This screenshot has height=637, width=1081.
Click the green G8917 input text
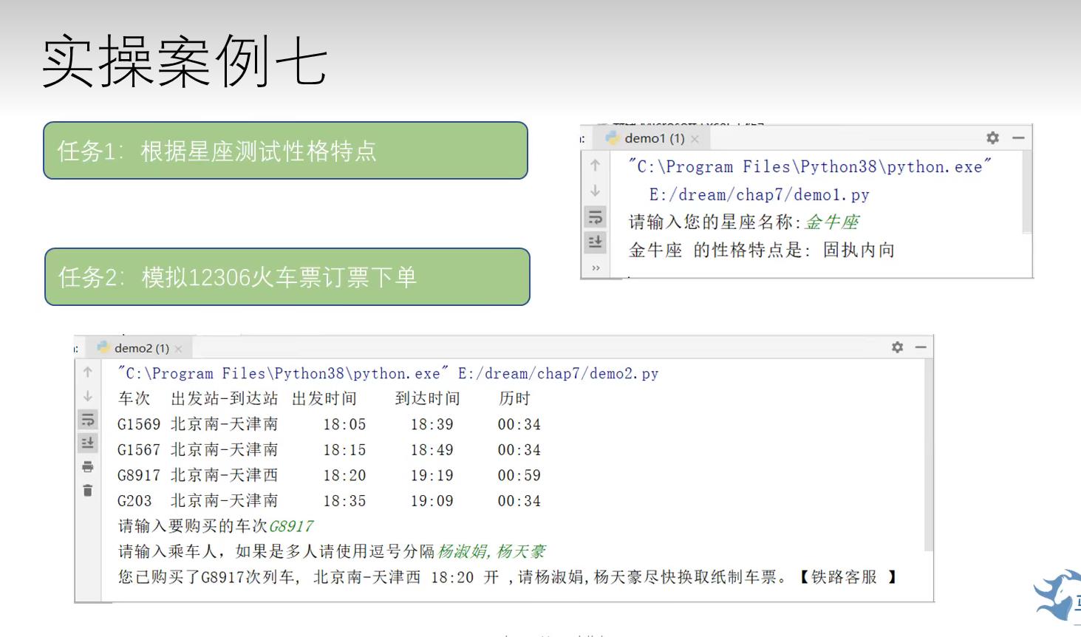(x=294, y=525)
